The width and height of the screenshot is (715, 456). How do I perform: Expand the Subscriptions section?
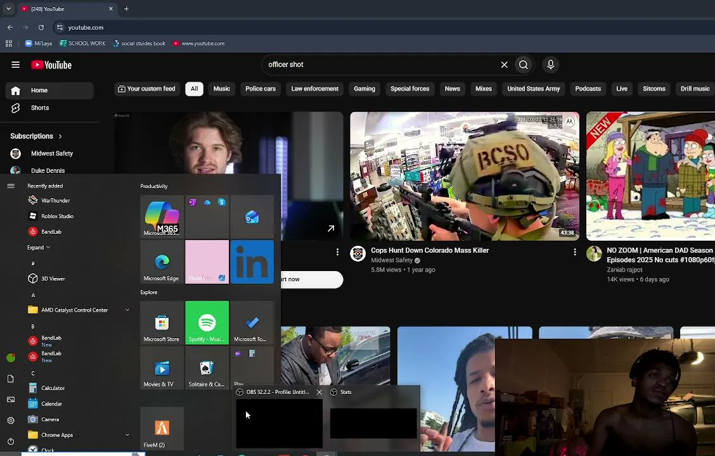point(36,136)
